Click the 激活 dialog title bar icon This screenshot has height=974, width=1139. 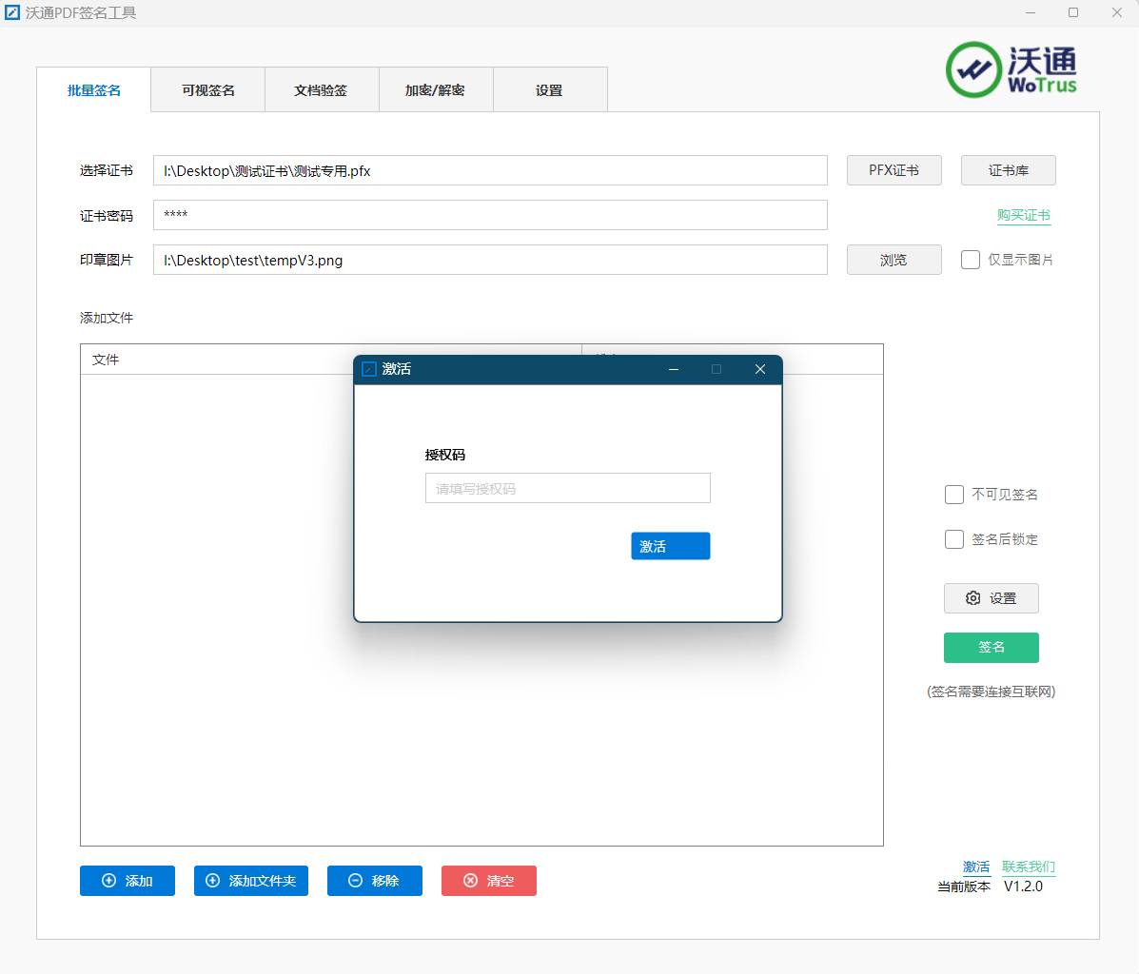tap(369, 369)
